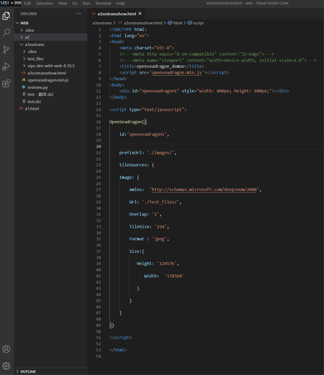Close the a3svstransshow.html editor tab

140,13
